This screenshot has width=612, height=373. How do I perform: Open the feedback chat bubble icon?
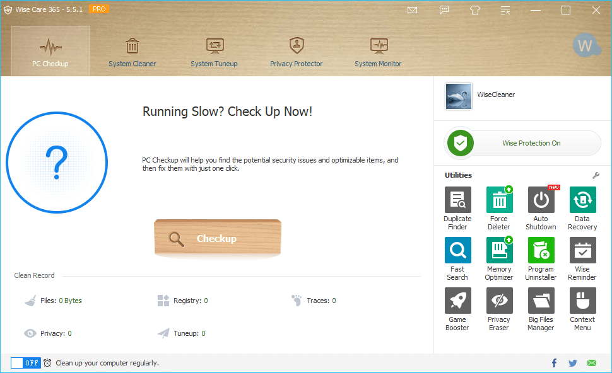coord(444,10)
